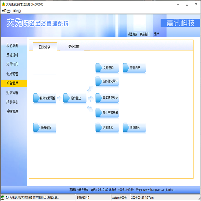
Task: Select 系统管理 in the sidebar
Action: click(12, 111)
